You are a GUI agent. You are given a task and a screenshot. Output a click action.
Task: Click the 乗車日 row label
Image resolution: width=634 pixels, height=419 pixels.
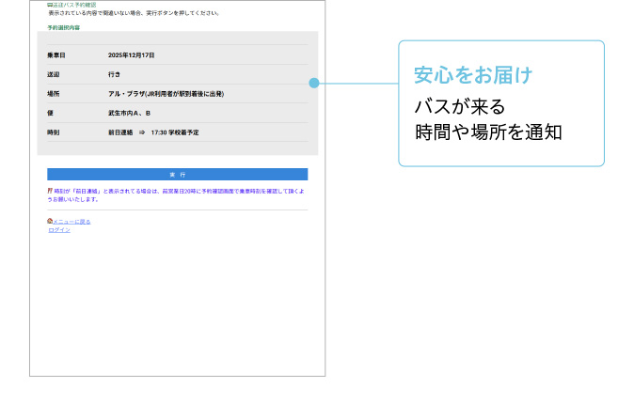(56, 55)
